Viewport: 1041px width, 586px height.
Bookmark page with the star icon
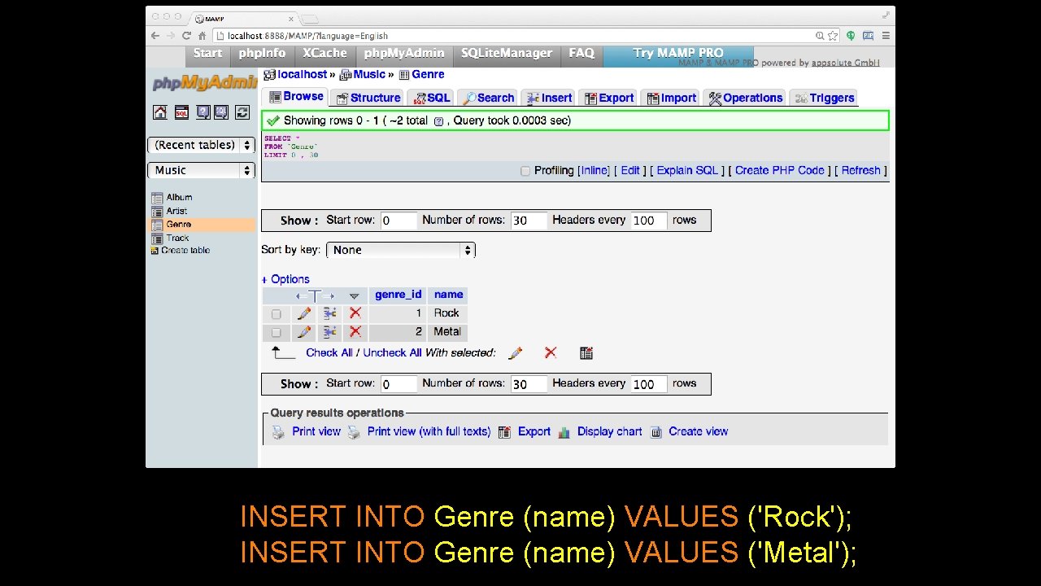pyautogui.click(x=833, y=36)
